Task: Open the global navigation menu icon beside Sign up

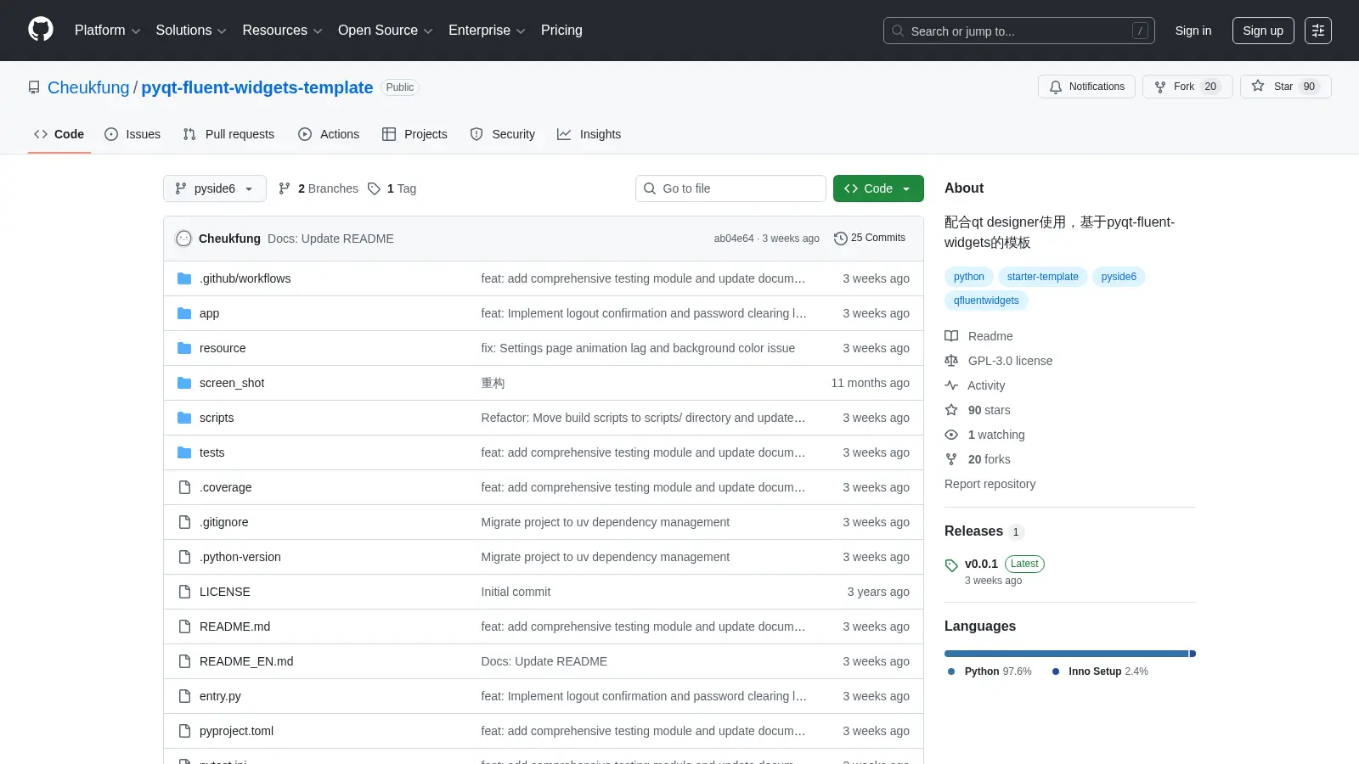Action: coord(1318,31)
